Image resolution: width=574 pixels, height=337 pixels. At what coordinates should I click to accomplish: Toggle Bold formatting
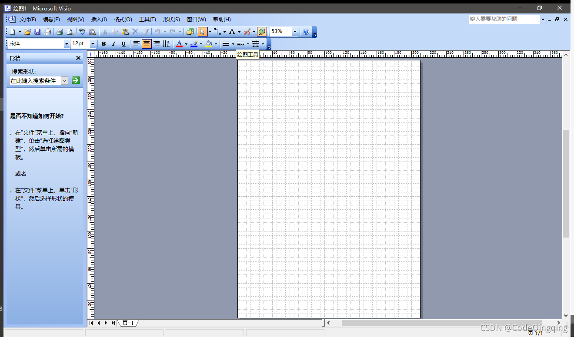[x=103, y=44]
